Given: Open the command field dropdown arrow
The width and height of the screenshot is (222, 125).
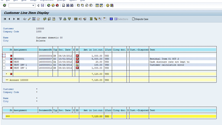Looking at the screenshot, I should [x=33, y=5].
